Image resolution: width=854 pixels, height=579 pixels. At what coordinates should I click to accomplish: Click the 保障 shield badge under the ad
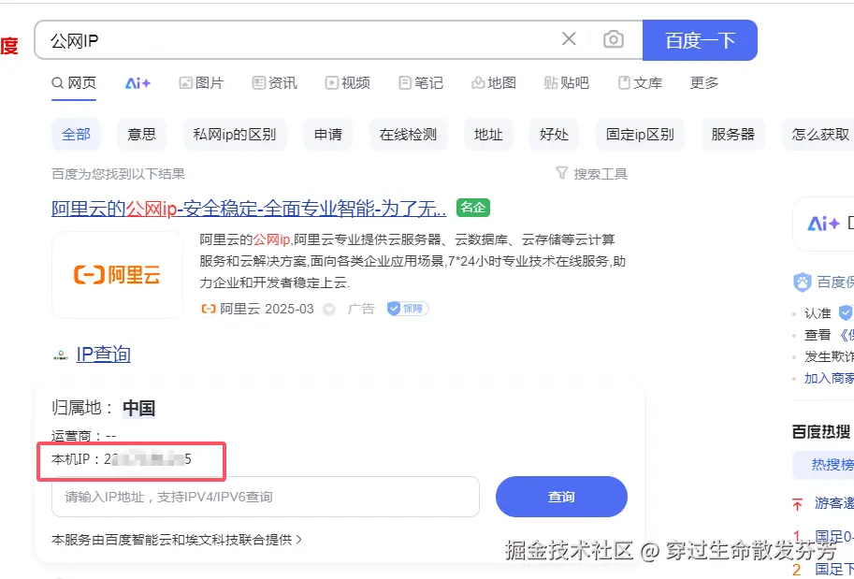[406, 309]
